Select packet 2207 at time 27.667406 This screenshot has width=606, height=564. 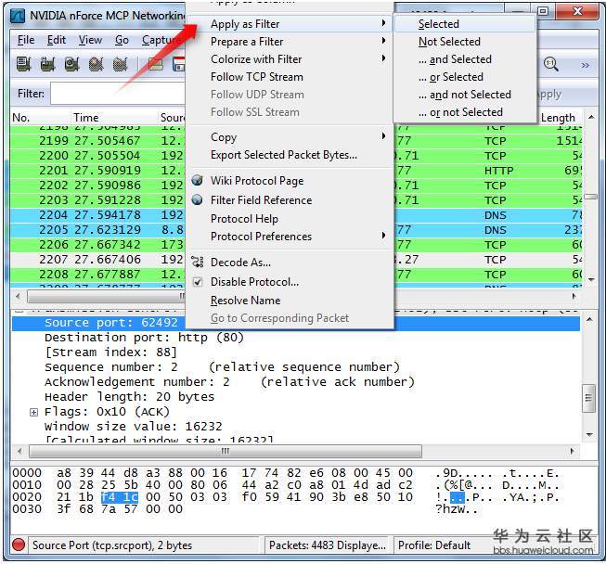296,259
